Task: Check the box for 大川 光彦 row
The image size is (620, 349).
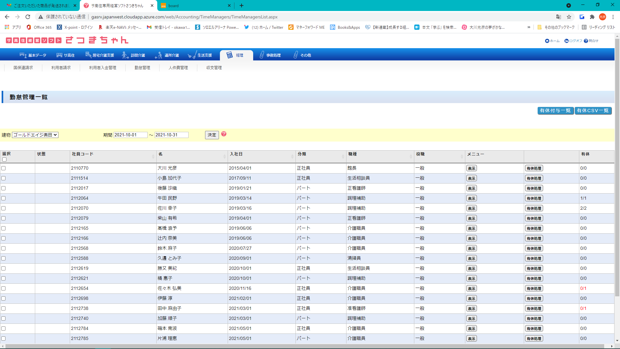Action: click(4, 168)
